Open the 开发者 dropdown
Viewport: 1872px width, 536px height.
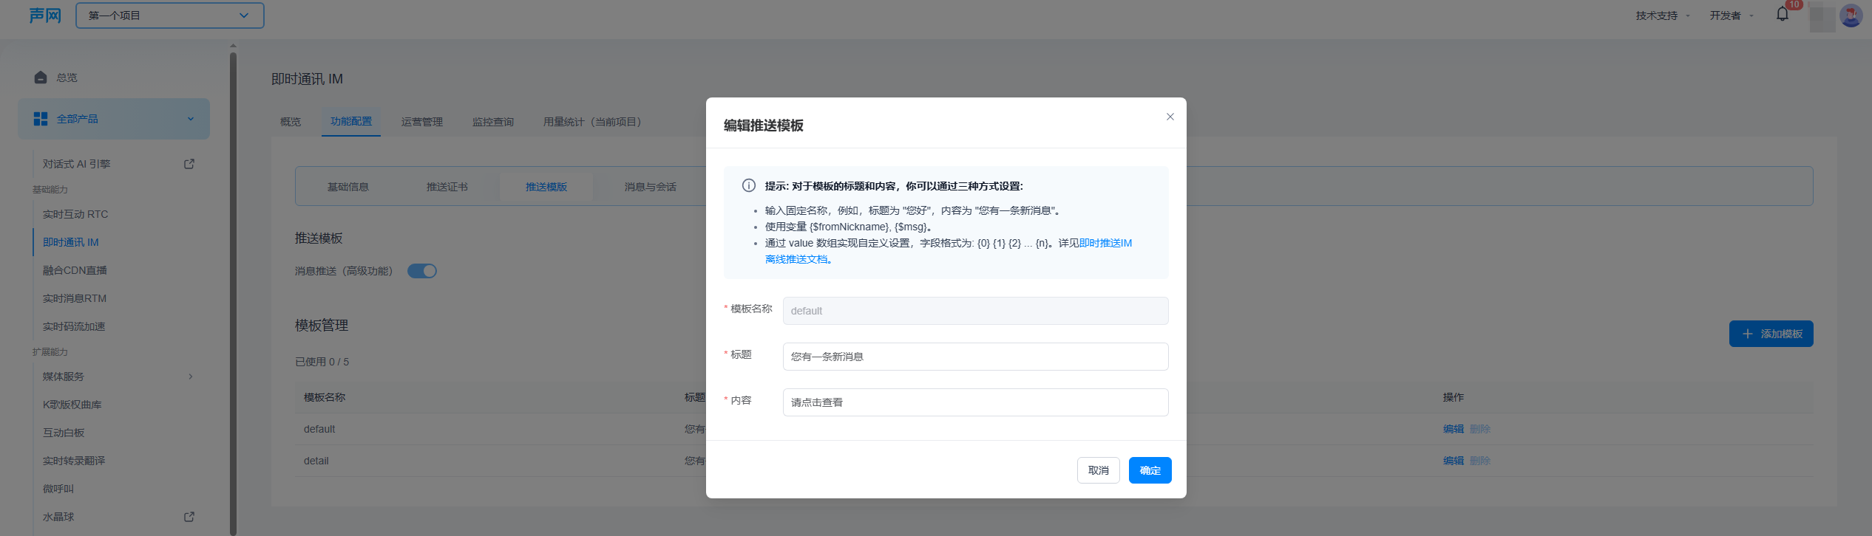(1732, 16)
